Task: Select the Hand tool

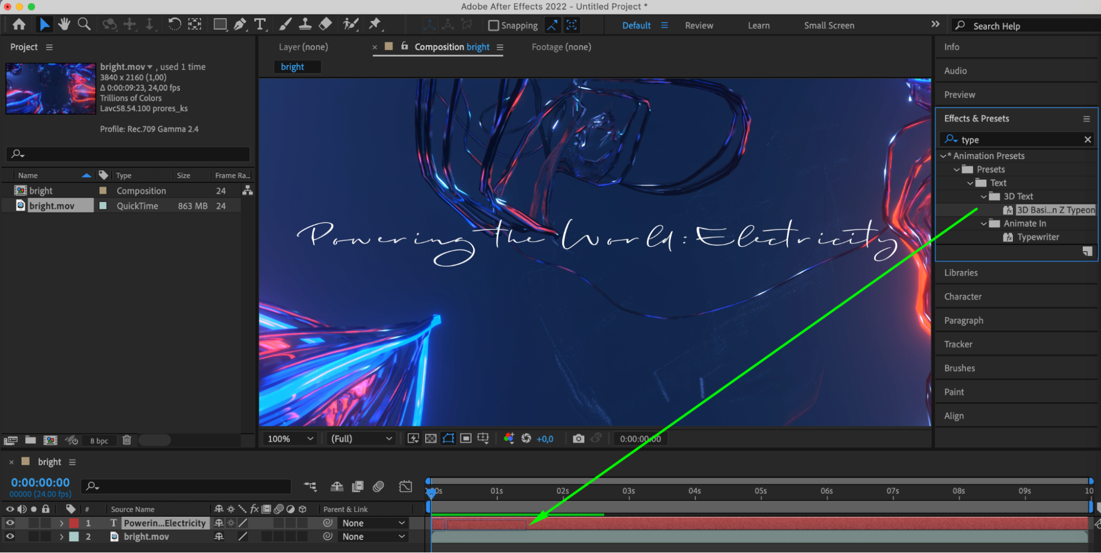Action: pyautogui.click(x=64, y=24)
